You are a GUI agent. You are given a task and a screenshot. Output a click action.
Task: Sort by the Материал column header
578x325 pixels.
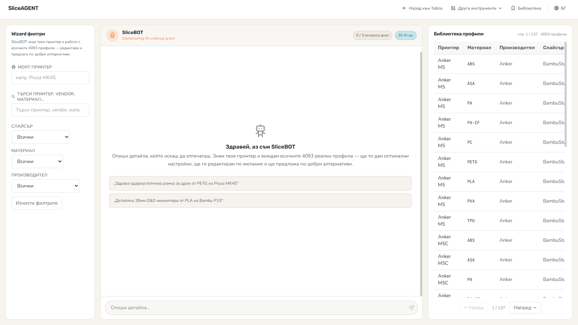[479, 47]
